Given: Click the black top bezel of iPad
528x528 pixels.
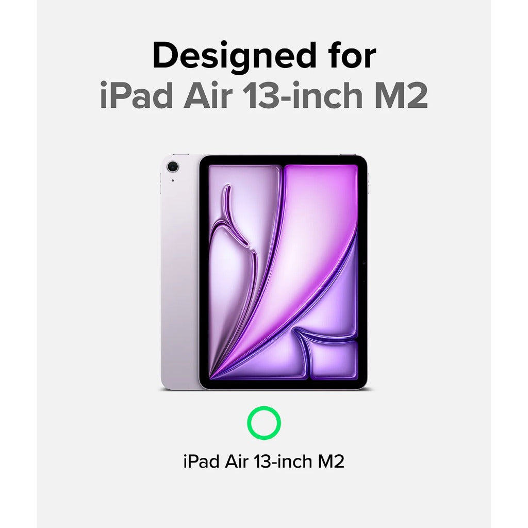Looking at the screenshot, I should click(x=283, y=160).
